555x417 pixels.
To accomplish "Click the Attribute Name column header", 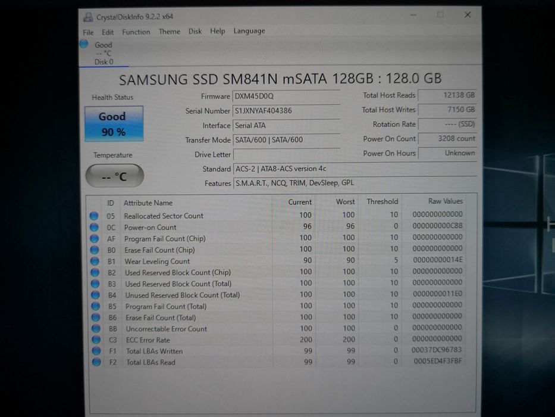I will pyautogui.click(x=148, y=203).
